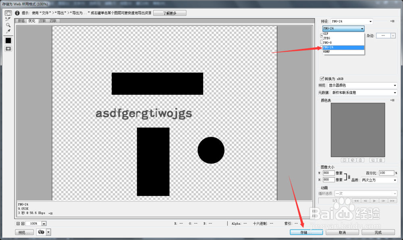Image resolution: width=403 pixels, height=240 pixels.
Task: Select the Slice Select tool
Action: (x=8, y=19)
